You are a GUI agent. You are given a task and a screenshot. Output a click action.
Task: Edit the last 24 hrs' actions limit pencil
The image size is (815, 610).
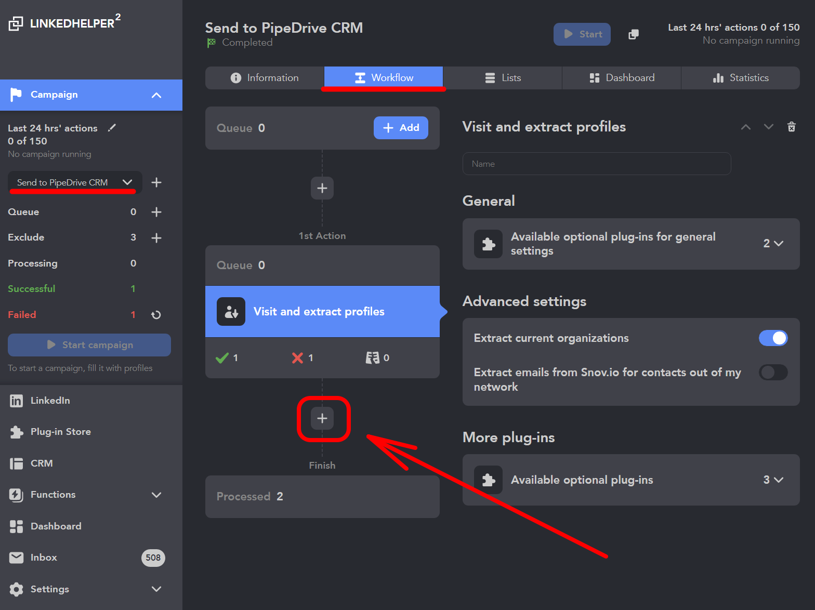(112, 128)
